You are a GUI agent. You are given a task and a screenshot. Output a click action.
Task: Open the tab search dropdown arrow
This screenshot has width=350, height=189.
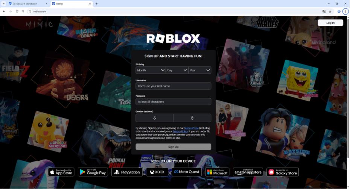click(x=3, y=4)
